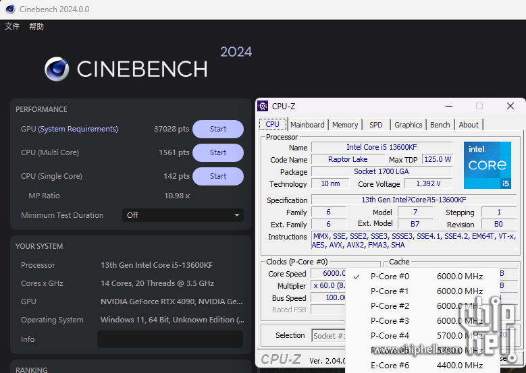Click the Max TDP value 125.0 W
The width and height of the screenshot is (526, 373).
[438, 159]
